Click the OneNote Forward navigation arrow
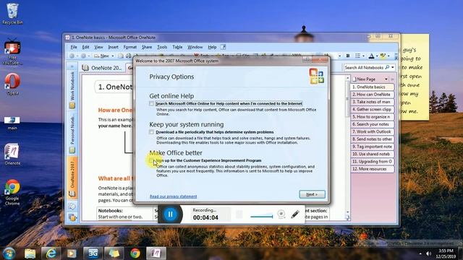Screen dimensions: 463x260 tap(84, 56)
